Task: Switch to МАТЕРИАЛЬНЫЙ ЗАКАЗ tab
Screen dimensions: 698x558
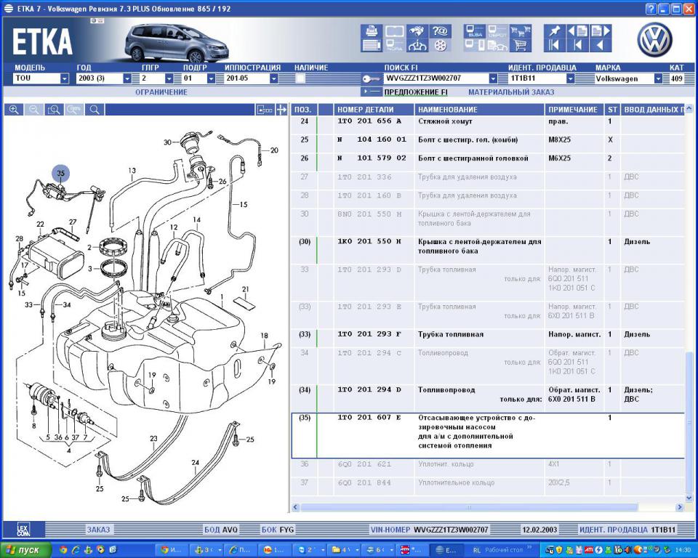Action: (x=511, y=92)
